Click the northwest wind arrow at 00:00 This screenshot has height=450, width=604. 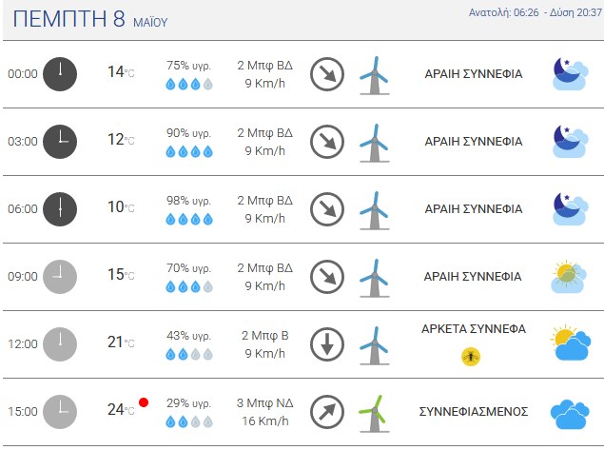click(x=327, y=74)
